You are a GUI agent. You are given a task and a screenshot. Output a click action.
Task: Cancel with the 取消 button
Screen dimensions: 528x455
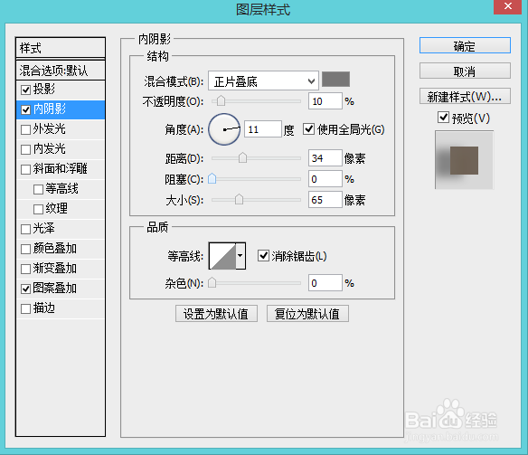(x=465, y=71)
